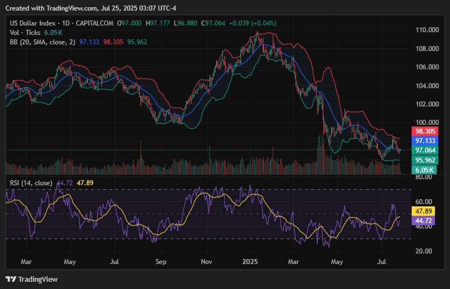Click the 60.00 RSI axis label
Image resolution: width=450 pixels, height=289 pixels.
click(x=423, y=202)
